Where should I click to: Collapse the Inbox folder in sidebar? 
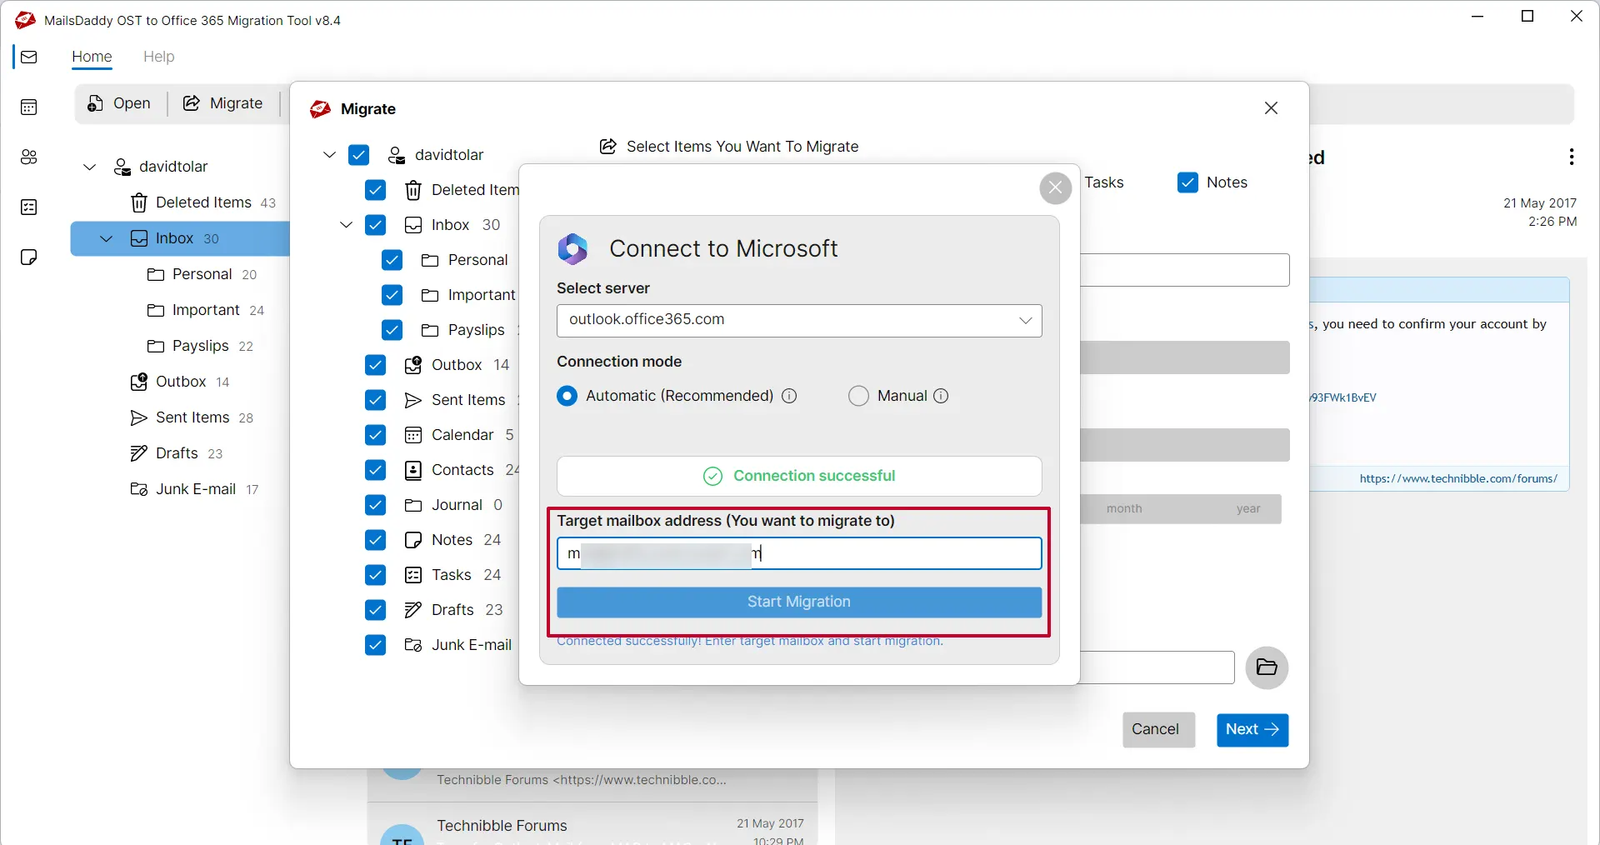coord(106,238)
